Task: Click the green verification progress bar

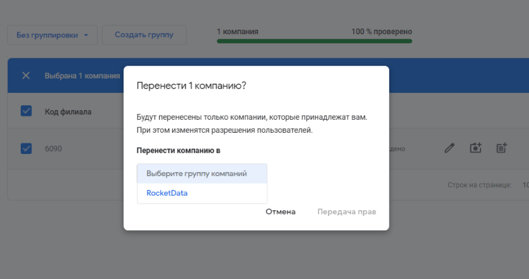Action: pos(314,41)
